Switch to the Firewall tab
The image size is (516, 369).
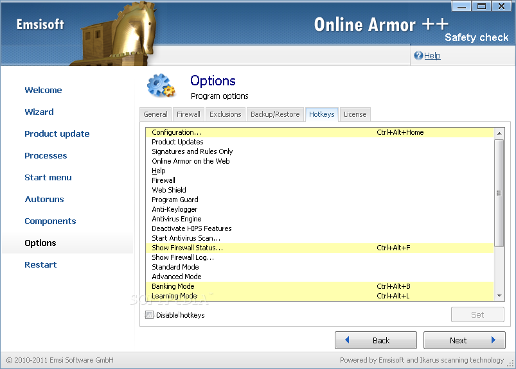(x=188, y=114)
